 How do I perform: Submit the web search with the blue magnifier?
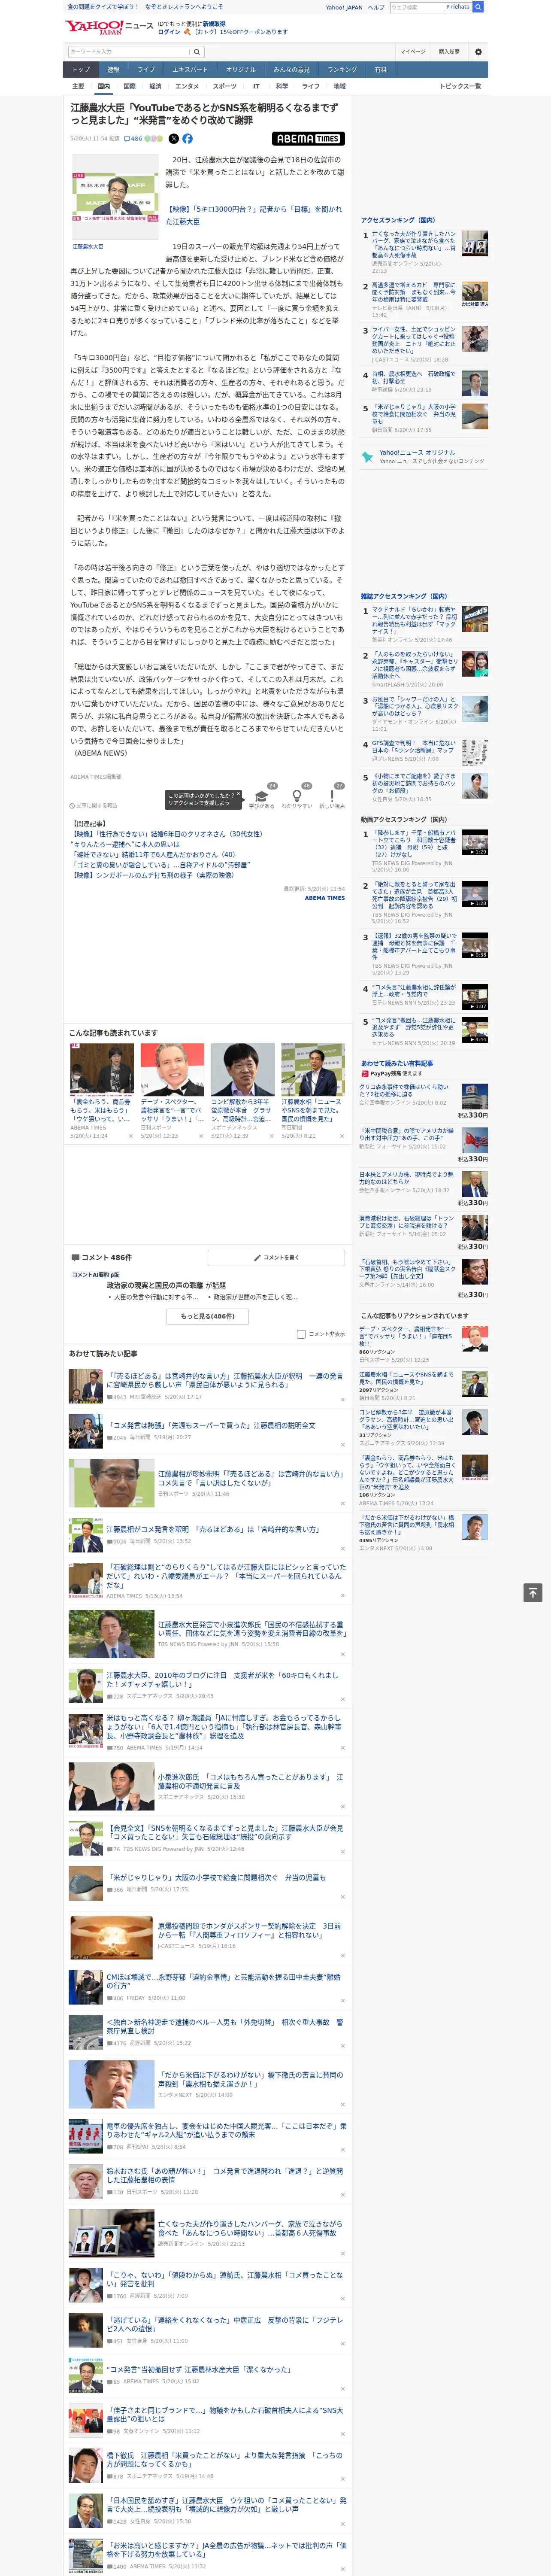tap(478, 7)
